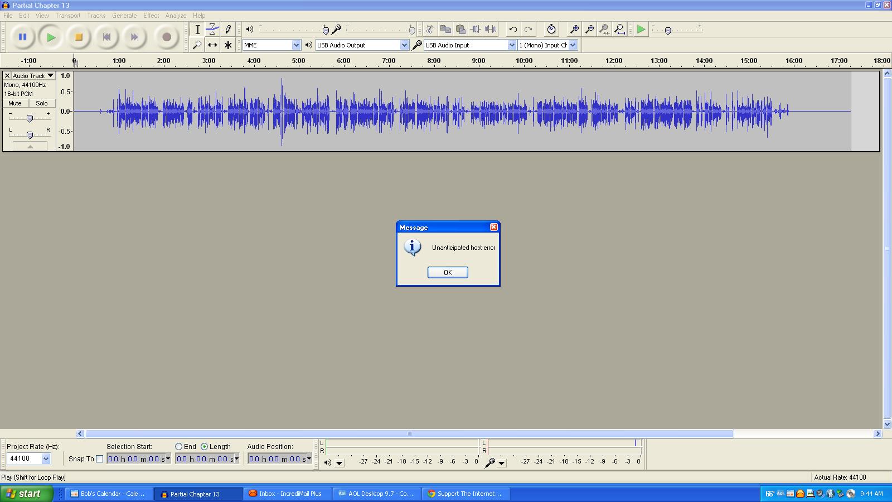Switch to Inbox - IncrediMail Plus taskbar item

tap(287, 494)
